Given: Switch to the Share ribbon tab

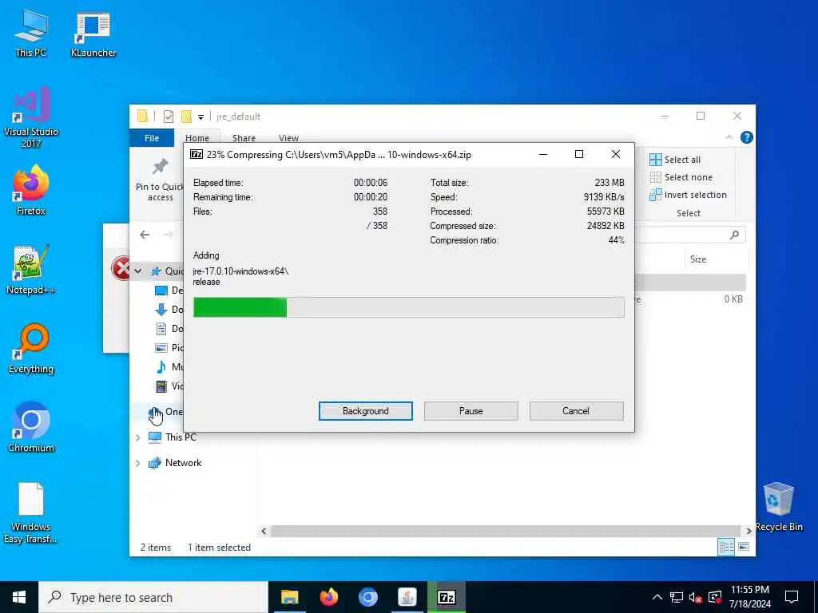Looking at the screenshot, I should (244, 138).
